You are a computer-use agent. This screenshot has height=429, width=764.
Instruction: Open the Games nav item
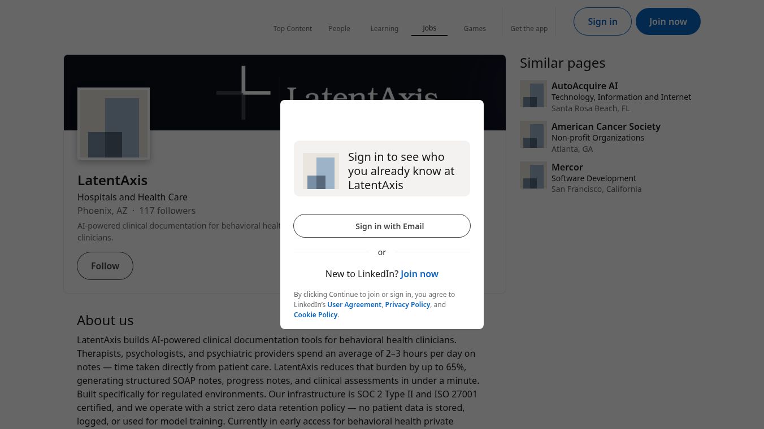(x=475, y=28)
